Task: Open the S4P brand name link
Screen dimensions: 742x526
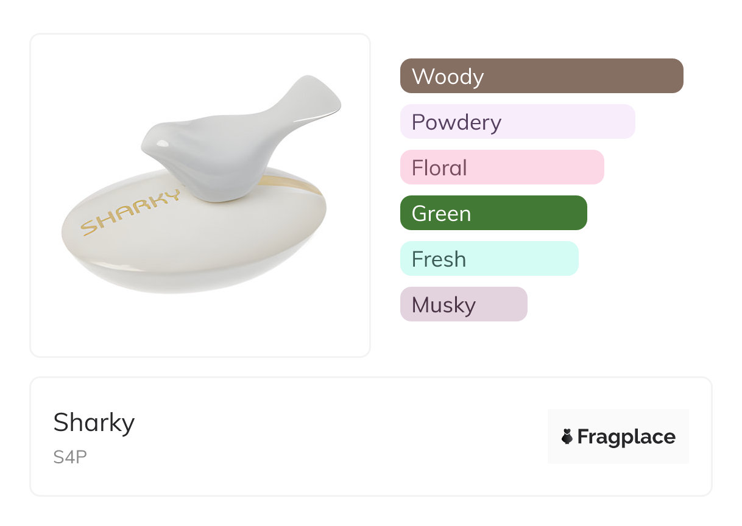Action: pos(70,457)
